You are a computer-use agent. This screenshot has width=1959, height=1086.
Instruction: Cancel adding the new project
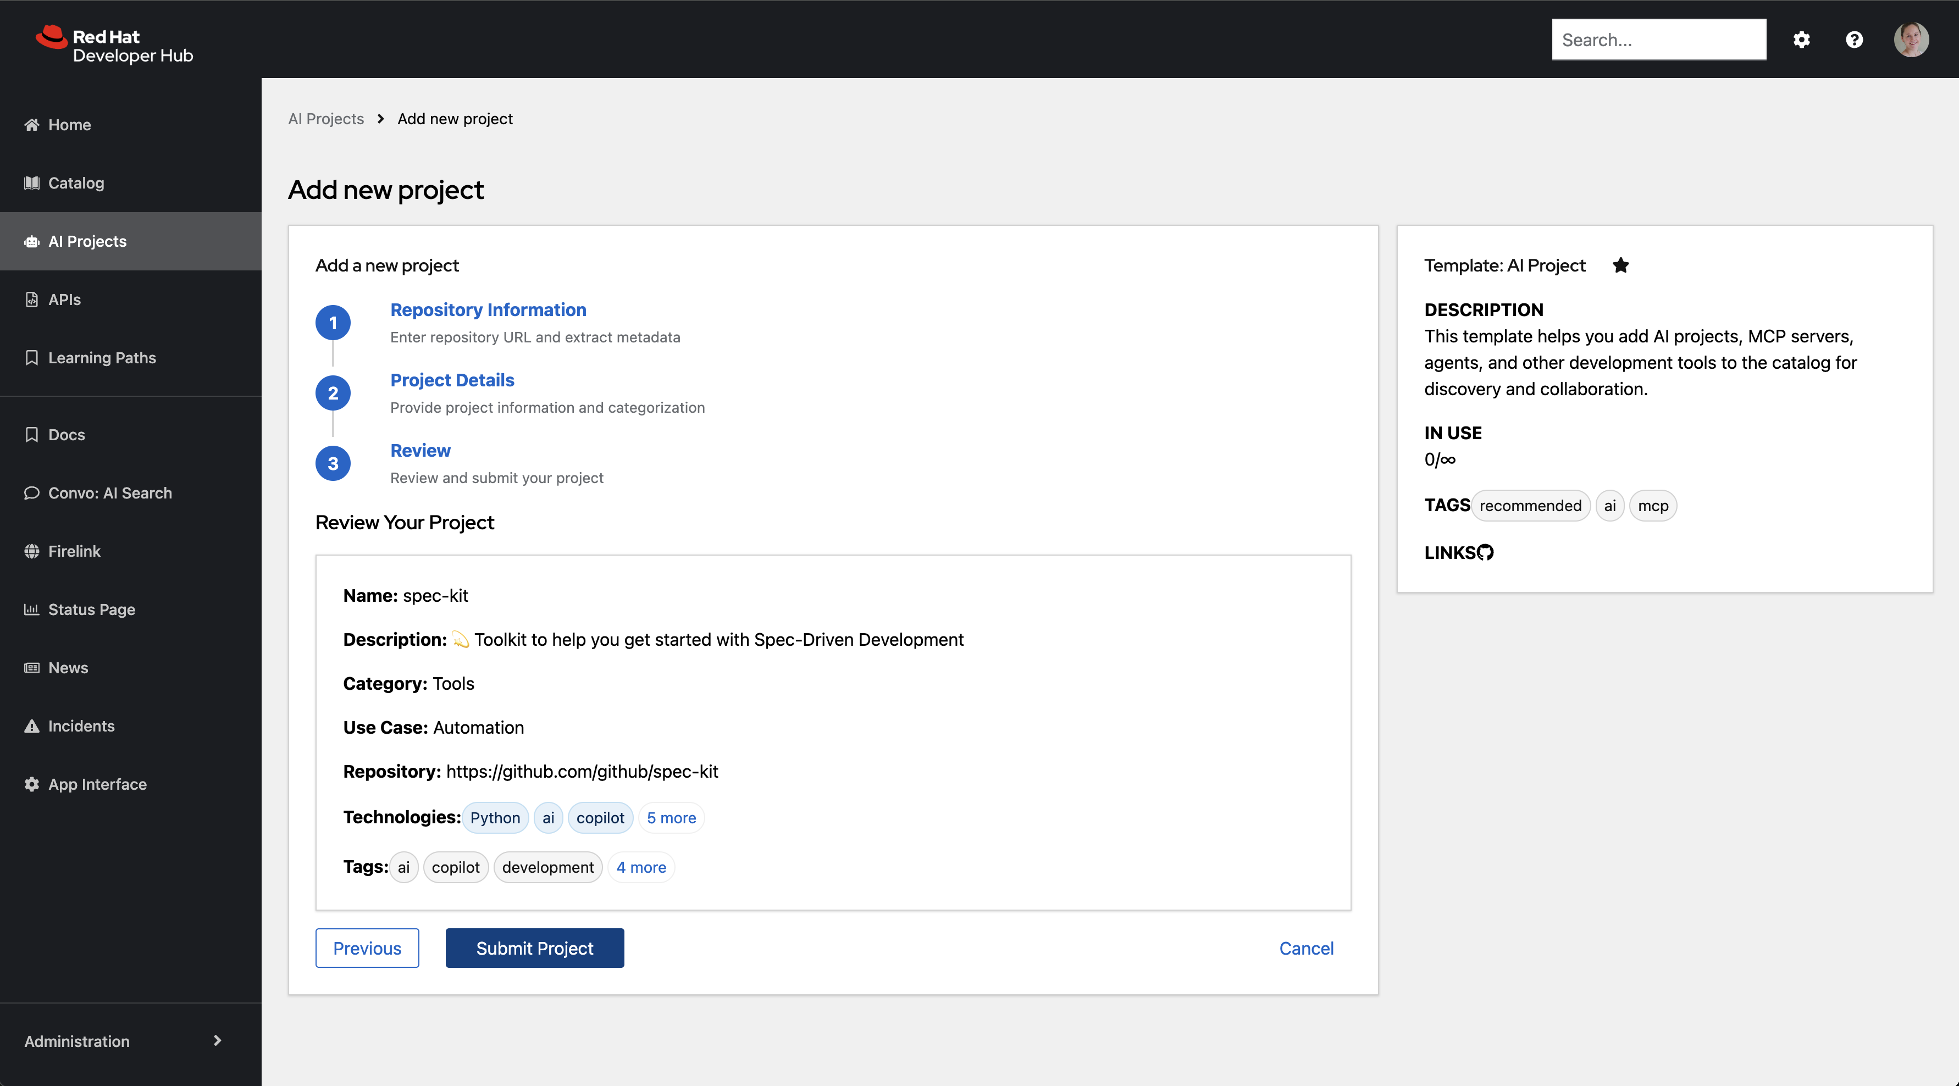[1306, 949]
